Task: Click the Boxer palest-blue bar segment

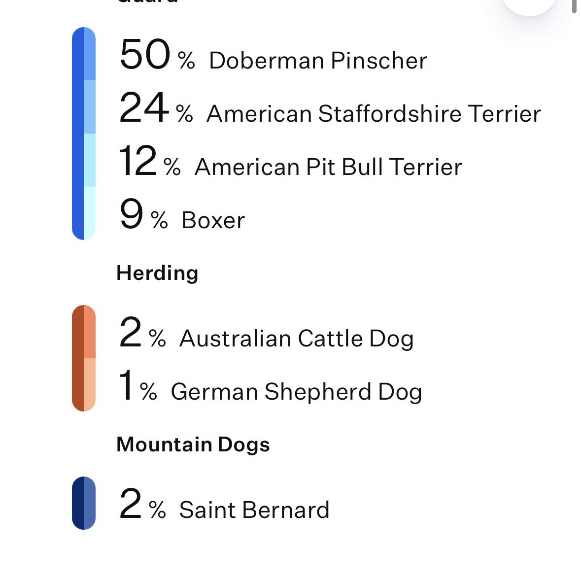Action: [x=90, y=213]
